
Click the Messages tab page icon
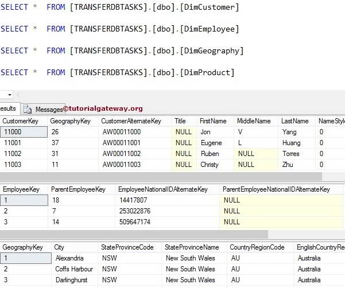point(28,109)
